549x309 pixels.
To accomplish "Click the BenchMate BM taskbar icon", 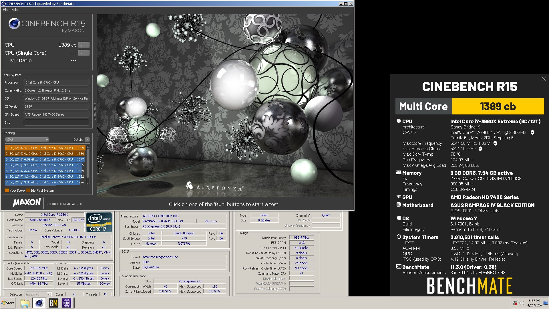I will (x=53, y=303).
